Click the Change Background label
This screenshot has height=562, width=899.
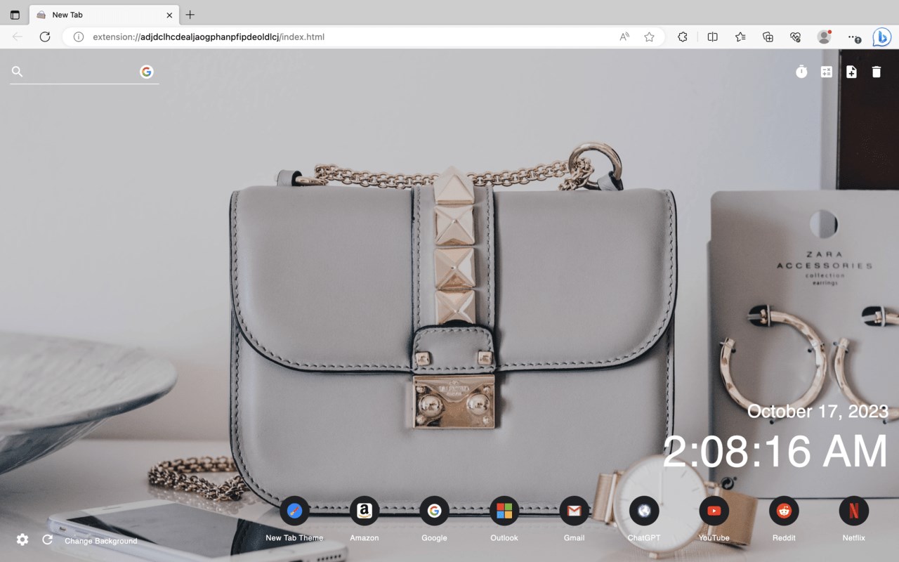click(101, 541)
